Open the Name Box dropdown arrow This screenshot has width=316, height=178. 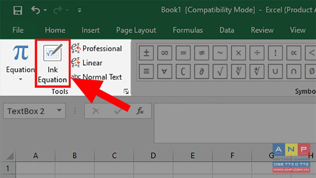pos(59,110)
